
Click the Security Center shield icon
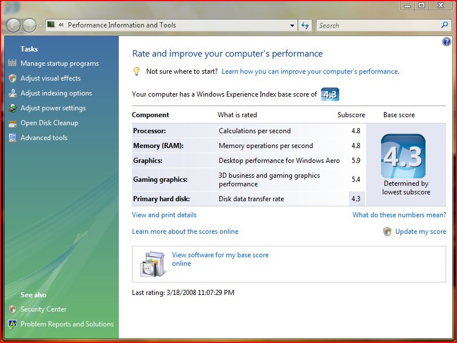pos(13,309)
